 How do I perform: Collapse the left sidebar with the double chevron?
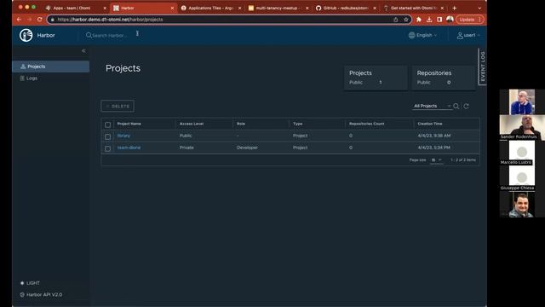83,51
